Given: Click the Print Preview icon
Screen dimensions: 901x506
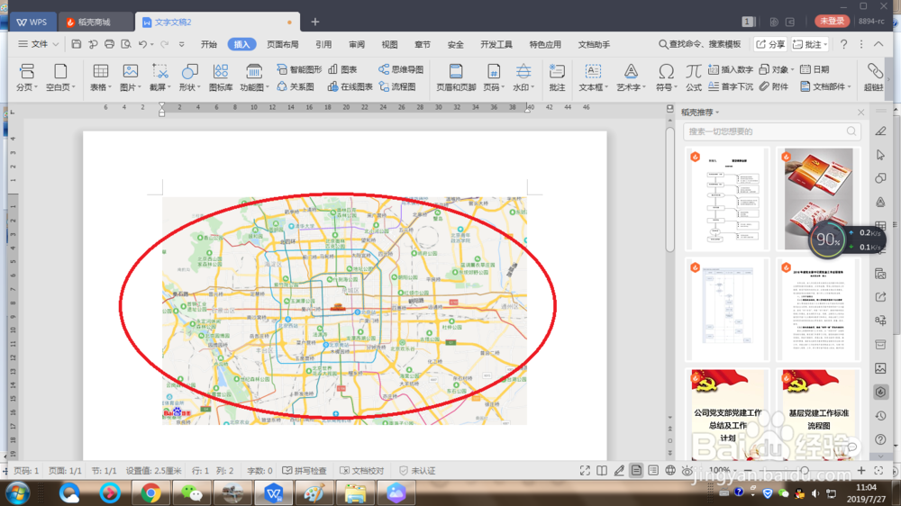Looking at the screenshot, I should pyautogui.click(x=126, y=44).
